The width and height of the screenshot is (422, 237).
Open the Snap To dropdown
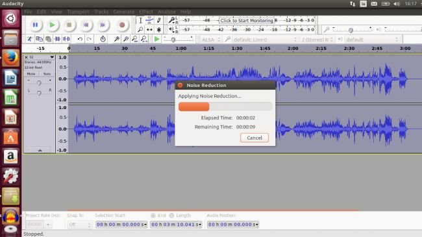[80, 225]
